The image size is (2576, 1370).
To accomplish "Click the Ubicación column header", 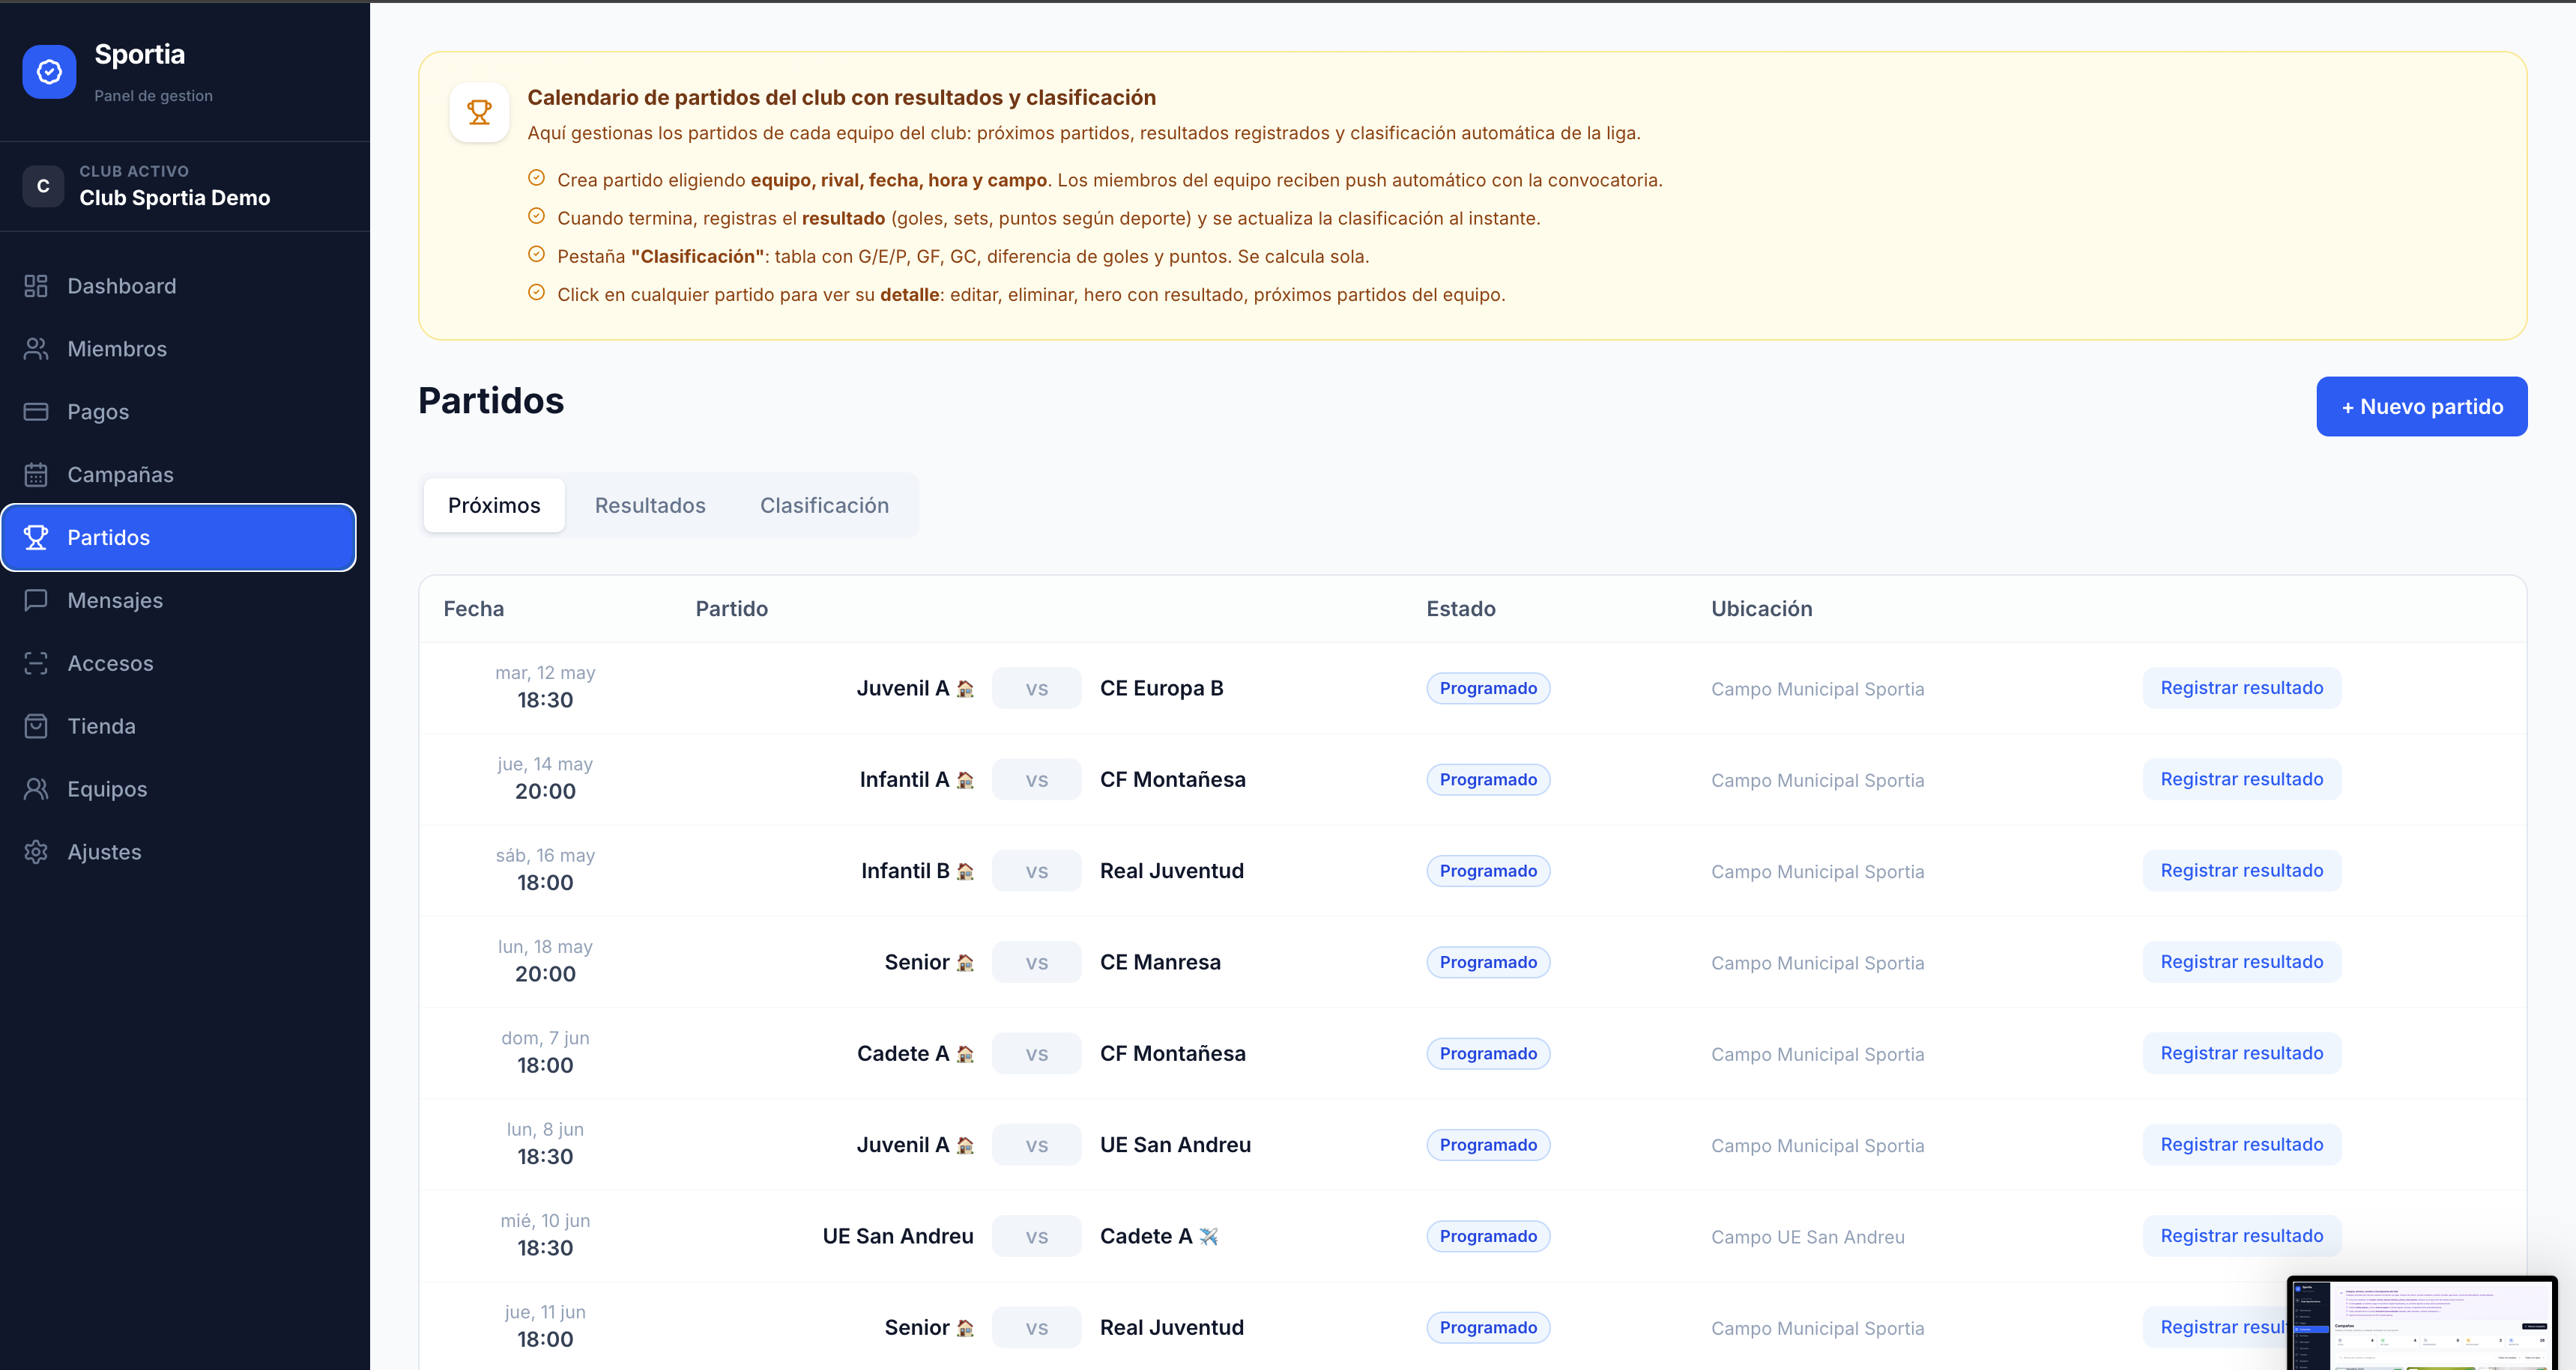I will pos(1761,609).
